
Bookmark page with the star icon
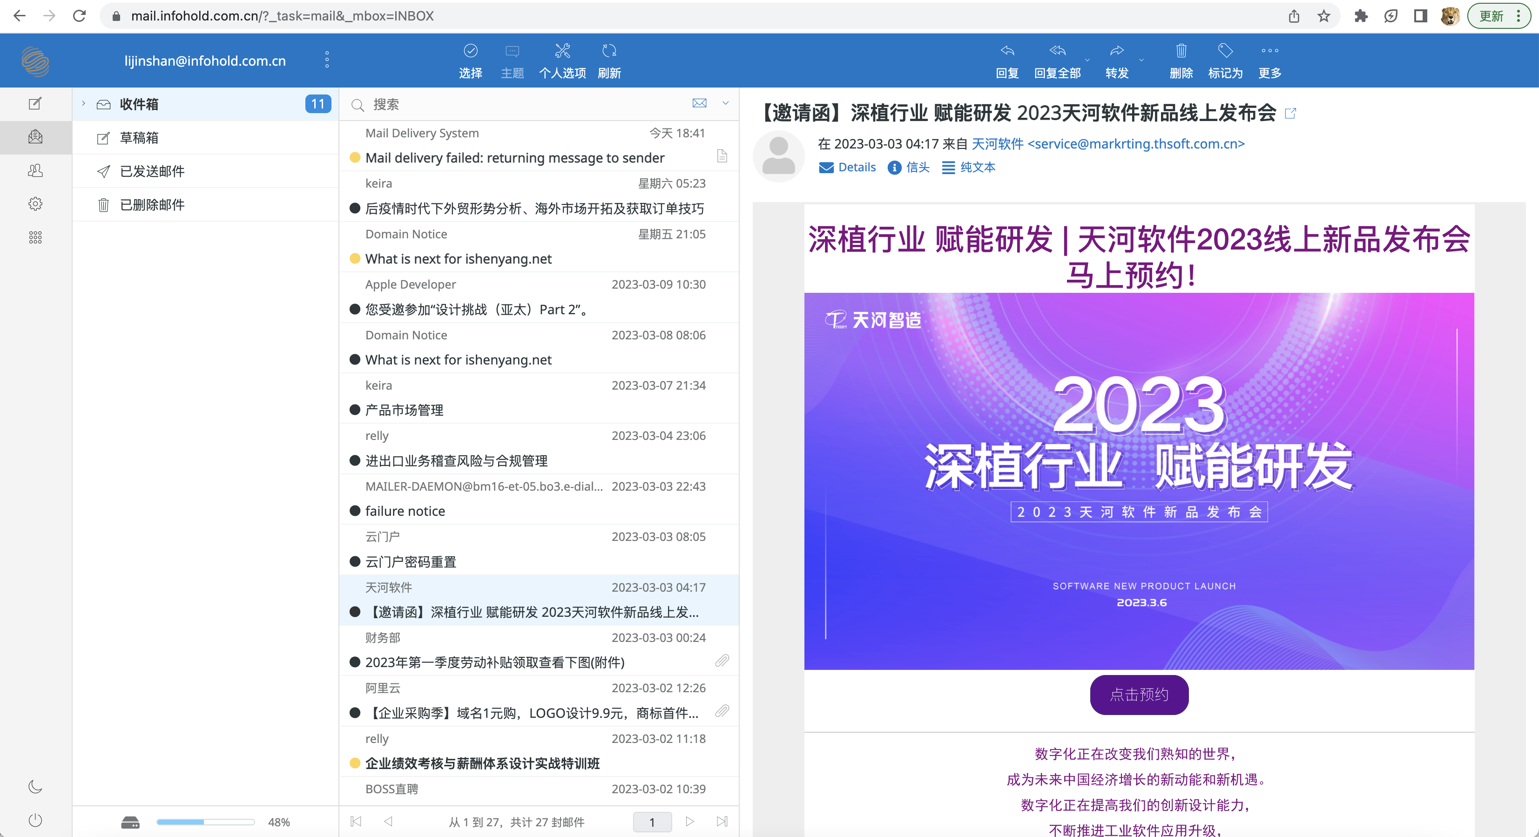[x=1323, y=16]
